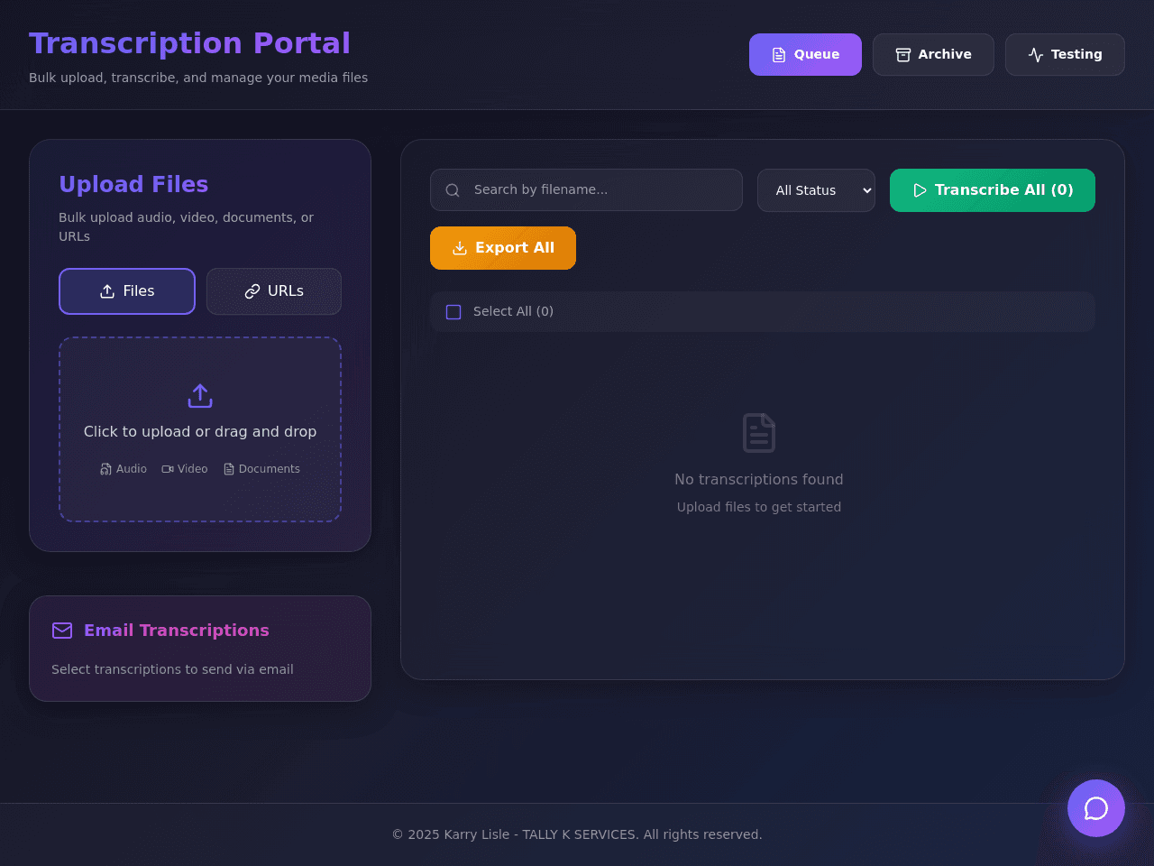Select the URLs upload tab
The height and width of the screenshot is (866, 1154).
(x=274, y=291)
